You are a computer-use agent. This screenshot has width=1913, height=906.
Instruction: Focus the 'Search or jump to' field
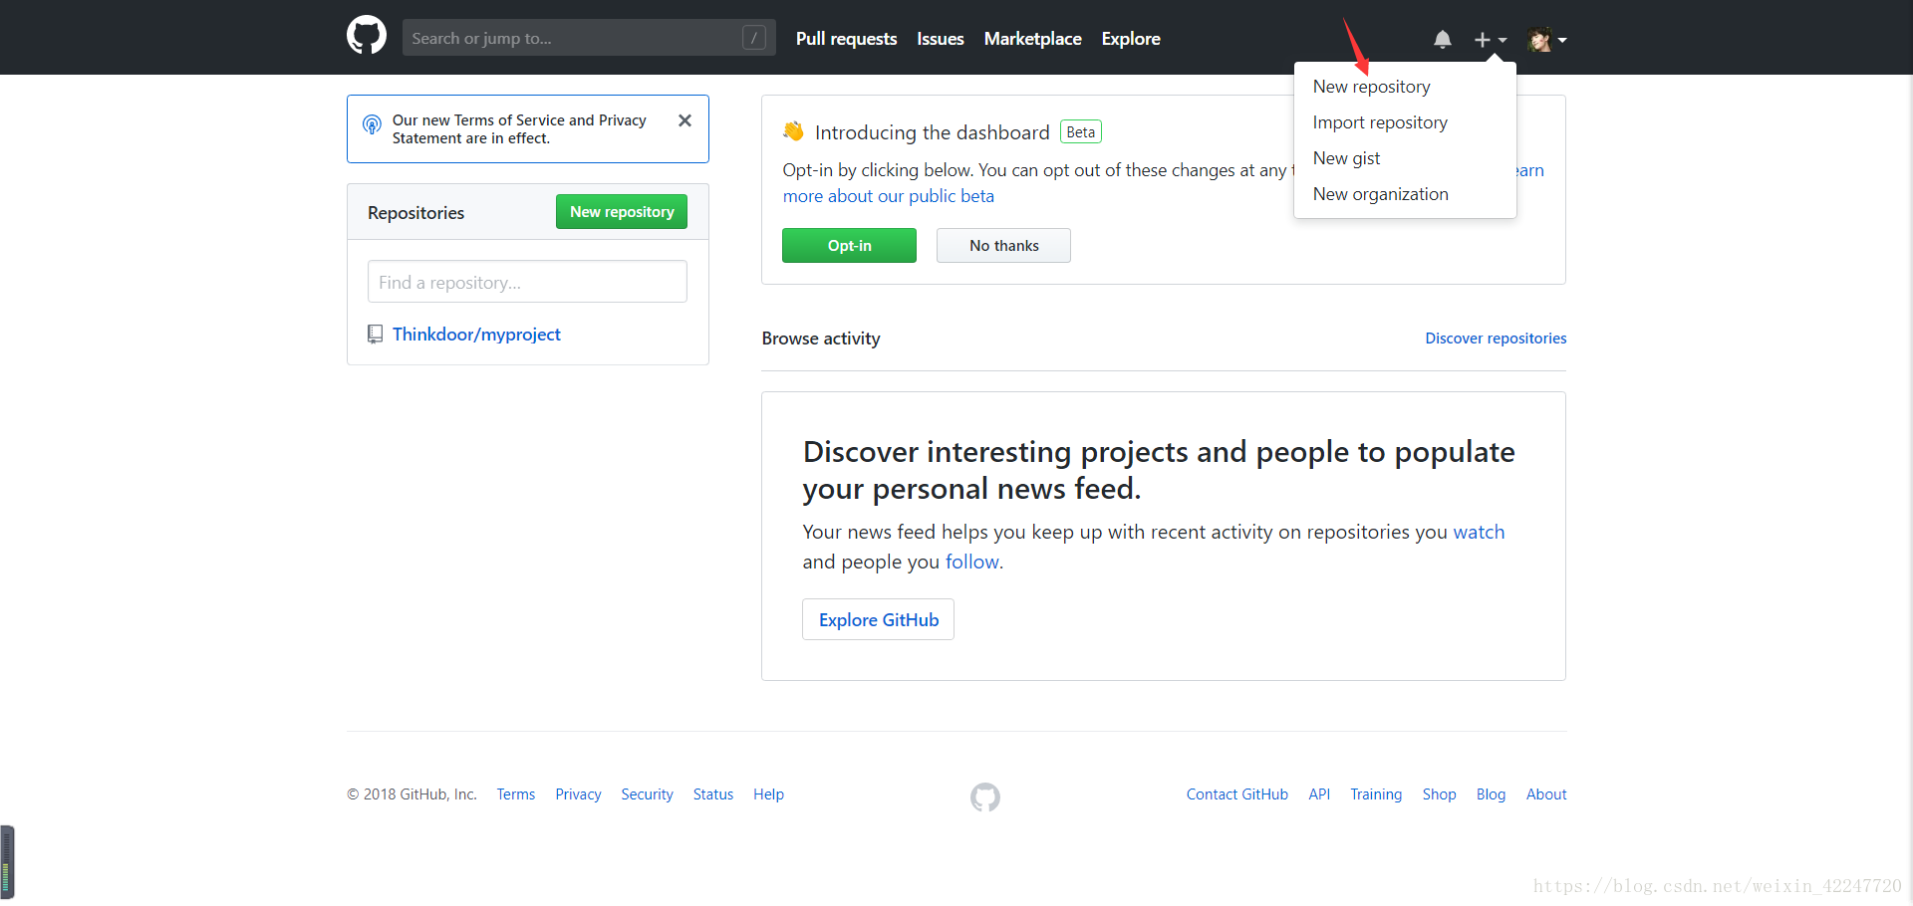coord(589,38)
